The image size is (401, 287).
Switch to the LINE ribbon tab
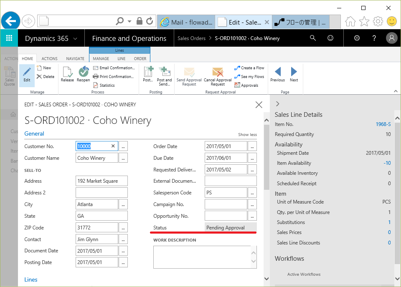pos(122,58)
